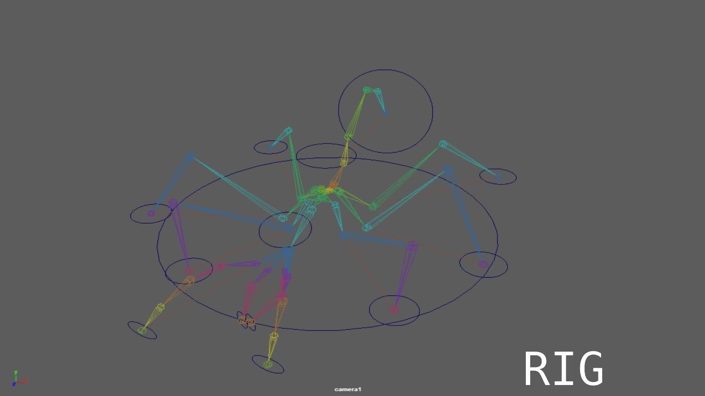Image resolution: width=705 pixels, height=396 pixels.
Task: Select the purple joint in the far-left foot circle
Action: 151,213
